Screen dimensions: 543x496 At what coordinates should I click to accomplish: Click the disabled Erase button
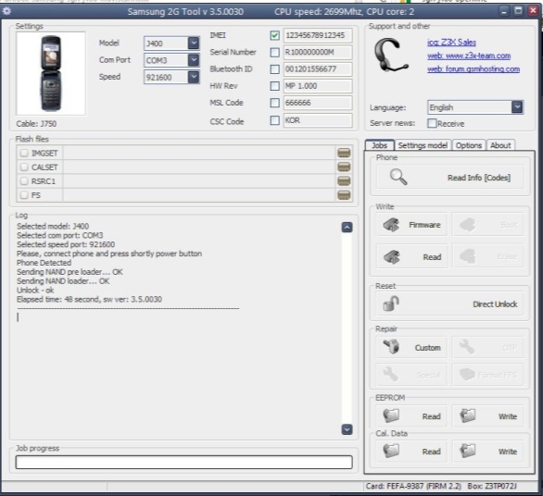(488, 256)
